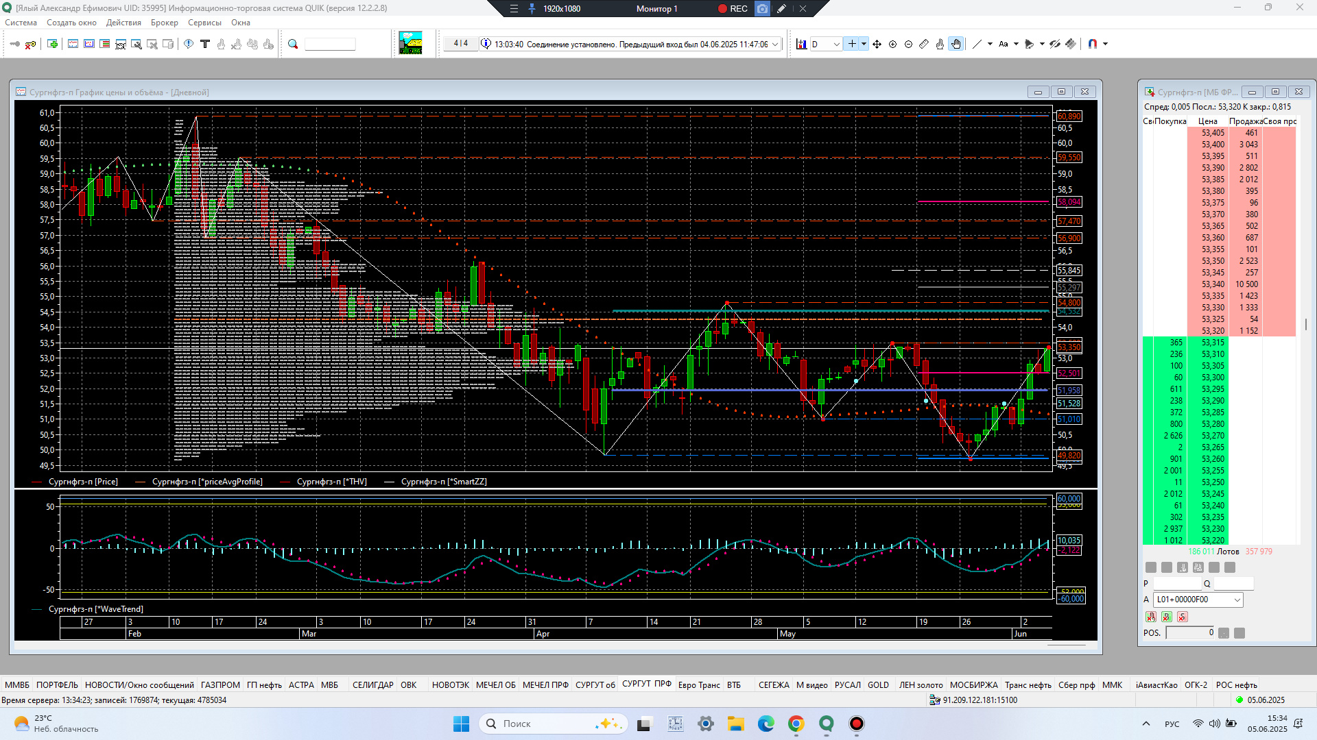The image size is (1317, 740).
Task: Click the price P input field
Action: pos(1177,584)
